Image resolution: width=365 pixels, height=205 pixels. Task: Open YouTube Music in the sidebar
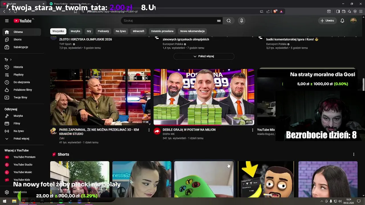click(x=22, y=172)
